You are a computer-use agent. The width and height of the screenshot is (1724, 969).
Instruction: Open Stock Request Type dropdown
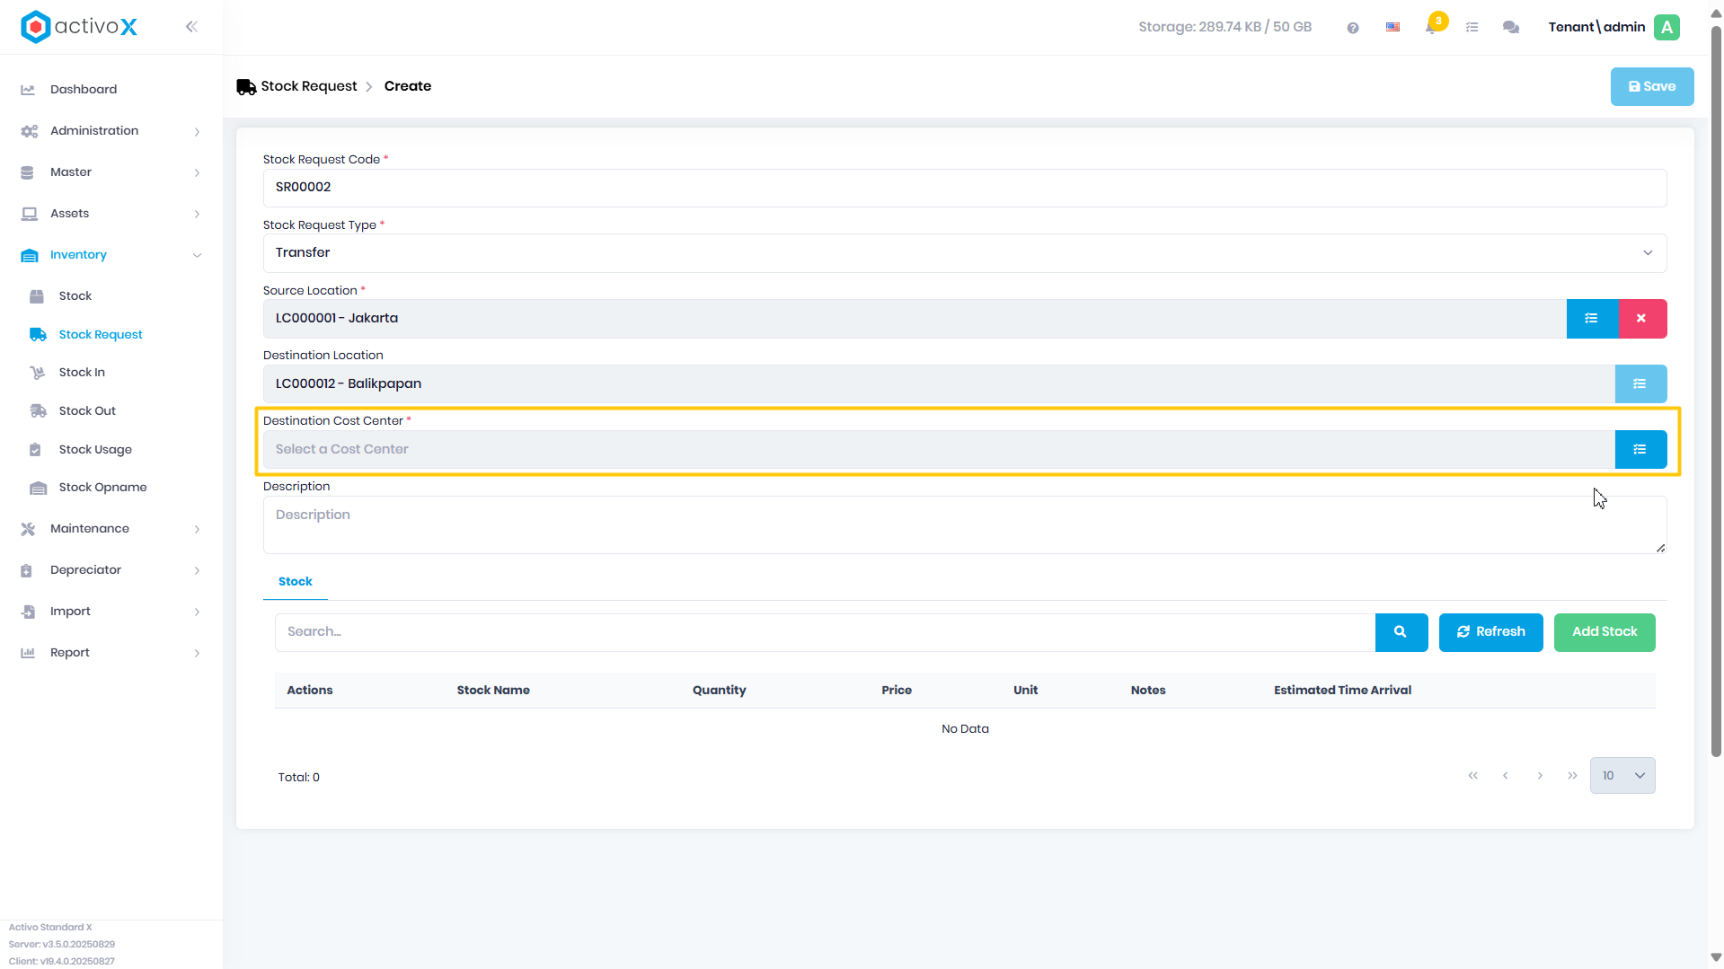coord(965,253)
